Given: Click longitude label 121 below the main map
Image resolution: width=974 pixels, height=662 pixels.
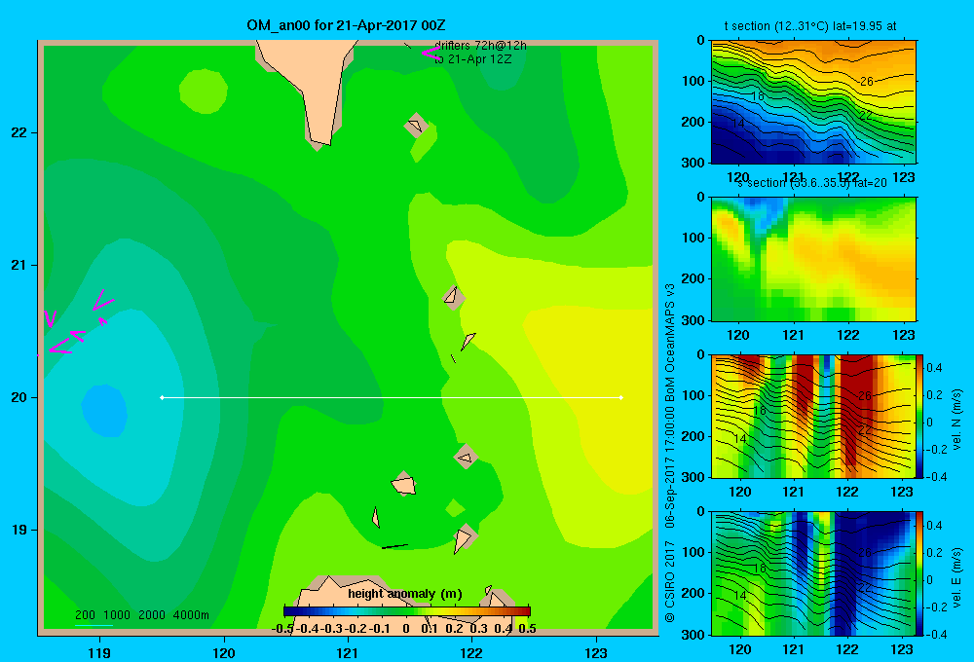Looking at the screenshot, I should coord(348,652).
